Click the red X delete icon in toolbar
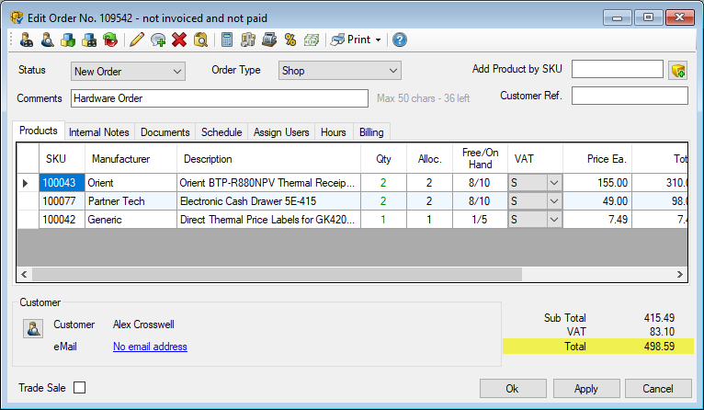 click(x=179, y=40)
